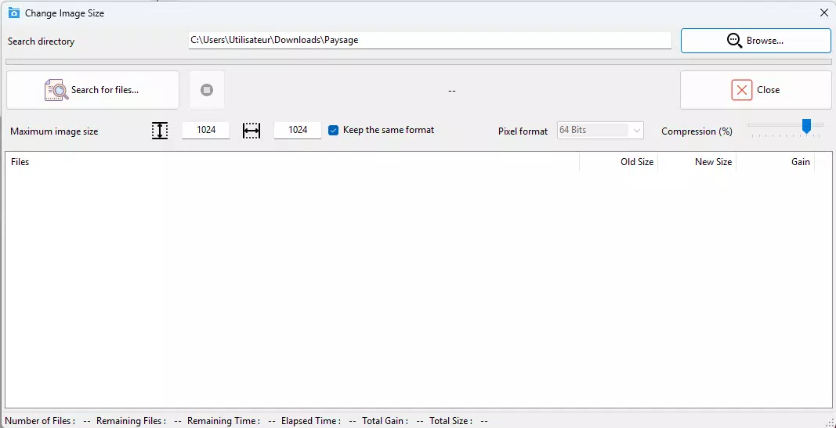Screen dimensions: 836x428
Task: Sort by Old Size column header
Action: point(618,162)
